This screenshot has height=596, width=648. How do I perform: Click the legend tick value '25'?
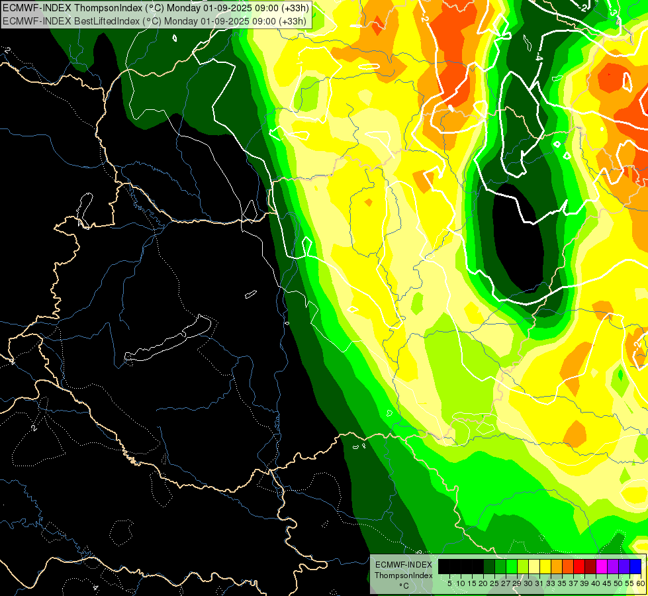pos(494,583)
